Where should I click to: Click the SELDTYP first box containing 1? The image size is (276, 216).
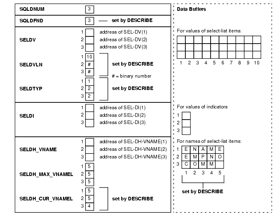click(x=90, y=81)
